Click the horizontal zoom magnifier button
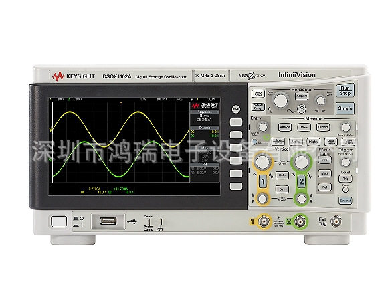The height and width of the screenshot is (295, 392). (302, 109)
